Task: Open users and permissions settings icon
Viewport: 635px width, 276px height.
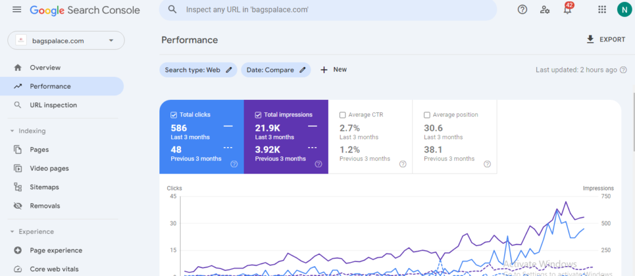Action: click(544, 9)
